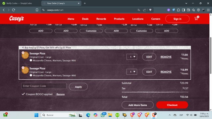212x119 pixels.
Task: Open the browser hamburger menu
Action: coord(208,10)
